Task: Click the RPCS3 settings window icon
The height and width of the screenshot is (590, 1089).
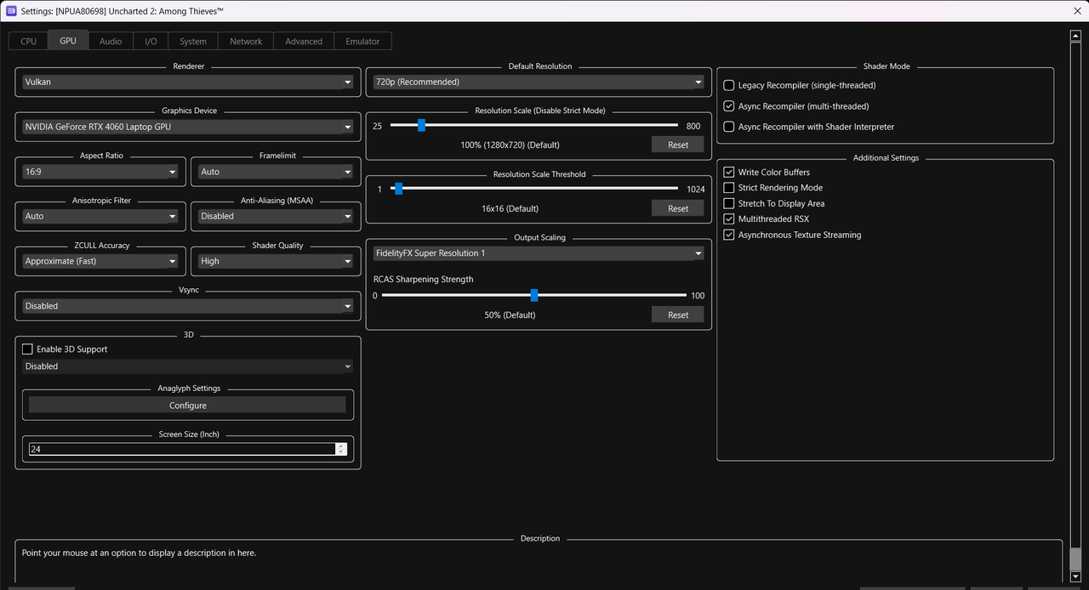Action: click(11, 11)
